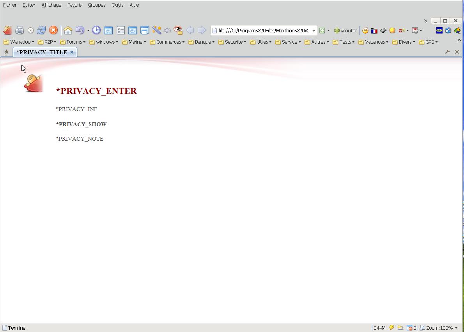464x332 pixels.
Task: Open the Securité favorites folder
Action: coord(232,42)
